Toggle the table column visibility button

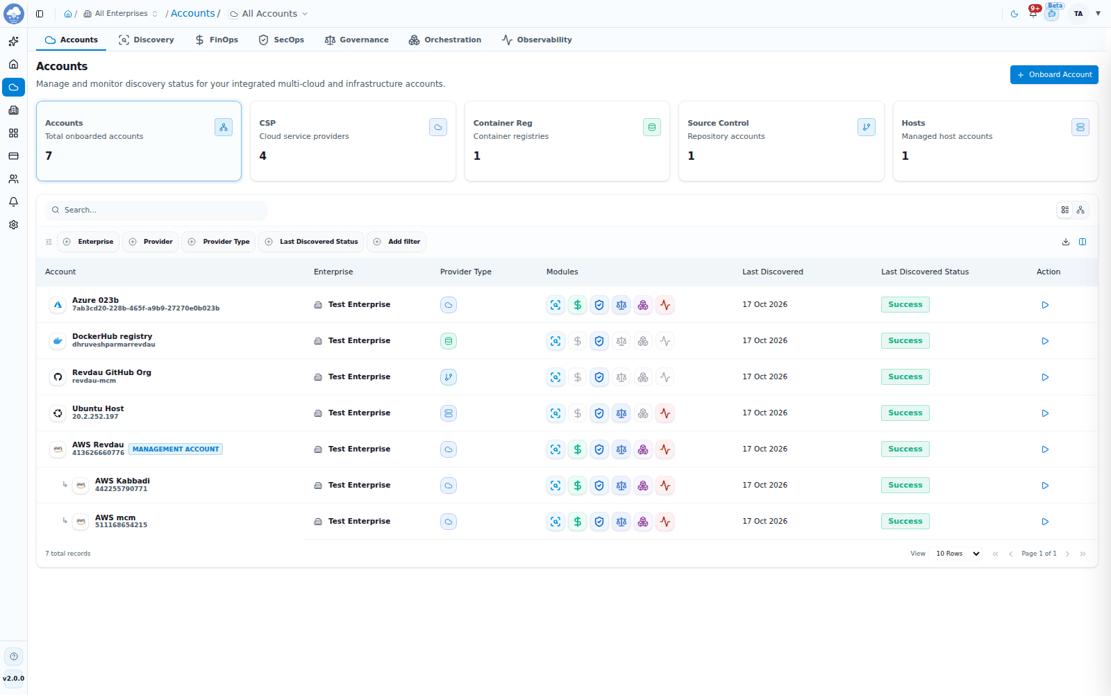click(1083, 242)
